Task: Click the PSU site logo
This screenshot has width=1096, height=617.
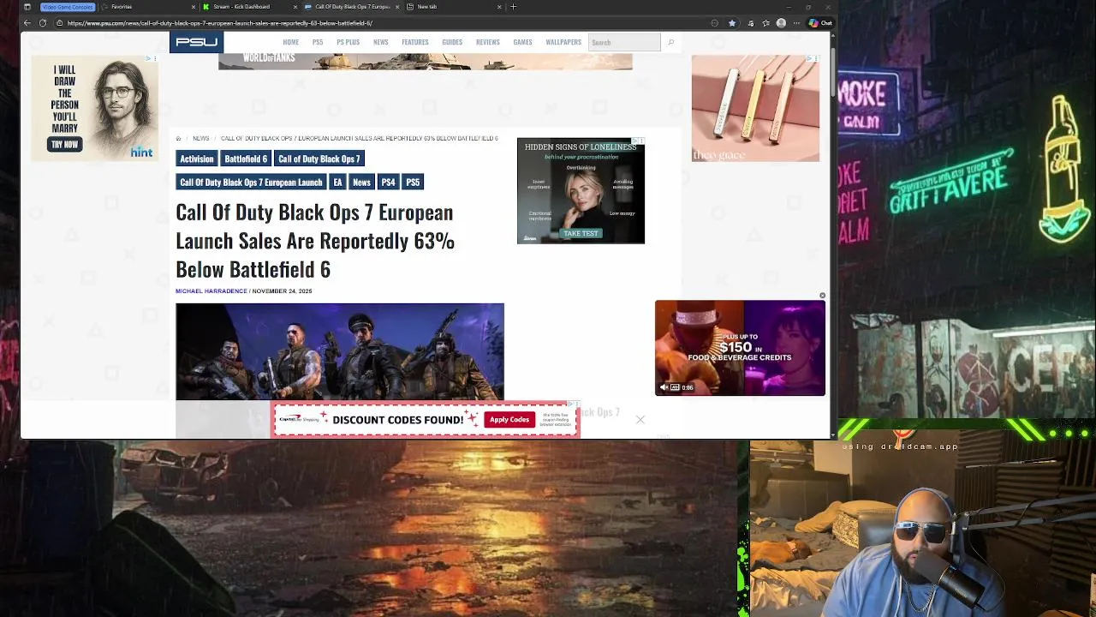Action: (196, 42)
